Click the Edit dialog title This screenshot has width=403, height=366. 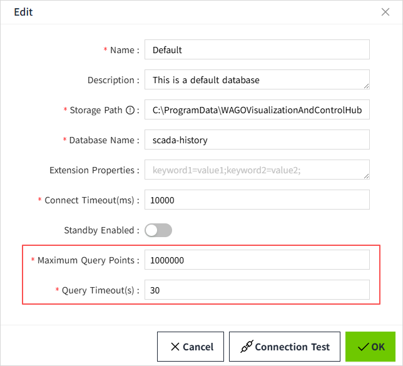pos(23,12)
